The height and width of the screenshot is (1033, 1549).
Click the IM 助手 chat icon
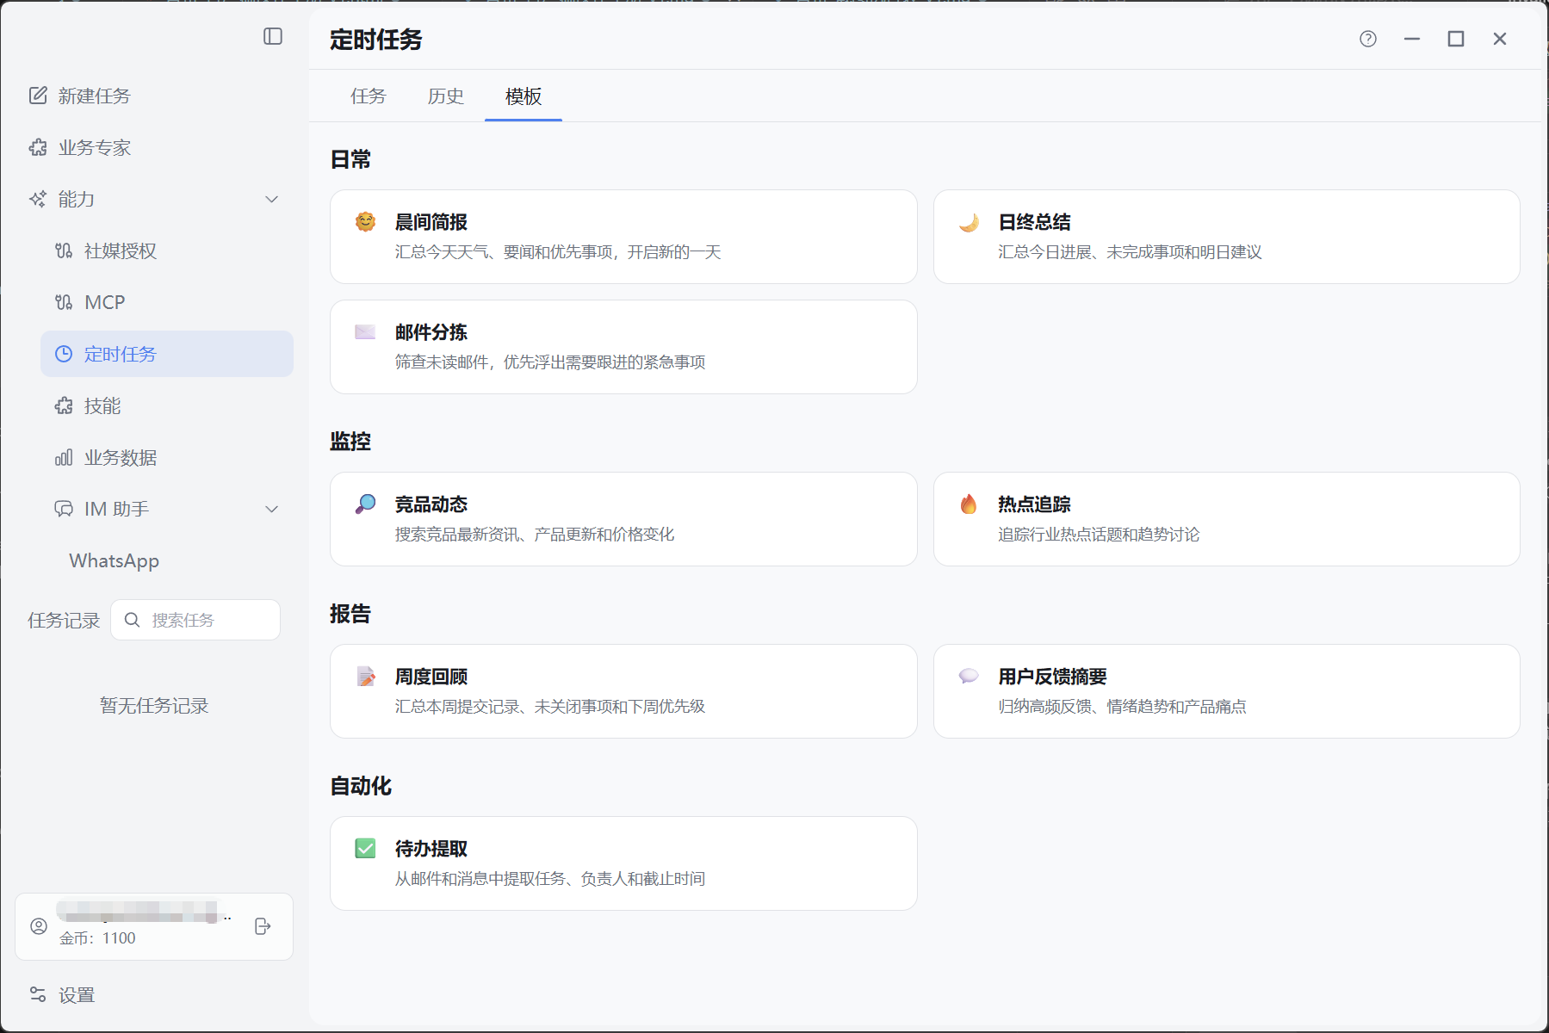(x=64, y=509)
